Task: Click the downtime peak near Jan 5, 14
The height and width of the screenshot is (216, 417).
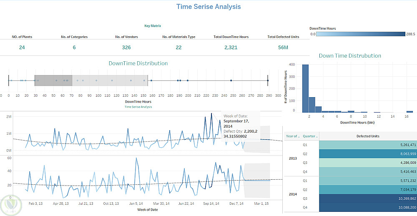Action: pos(136,158)
